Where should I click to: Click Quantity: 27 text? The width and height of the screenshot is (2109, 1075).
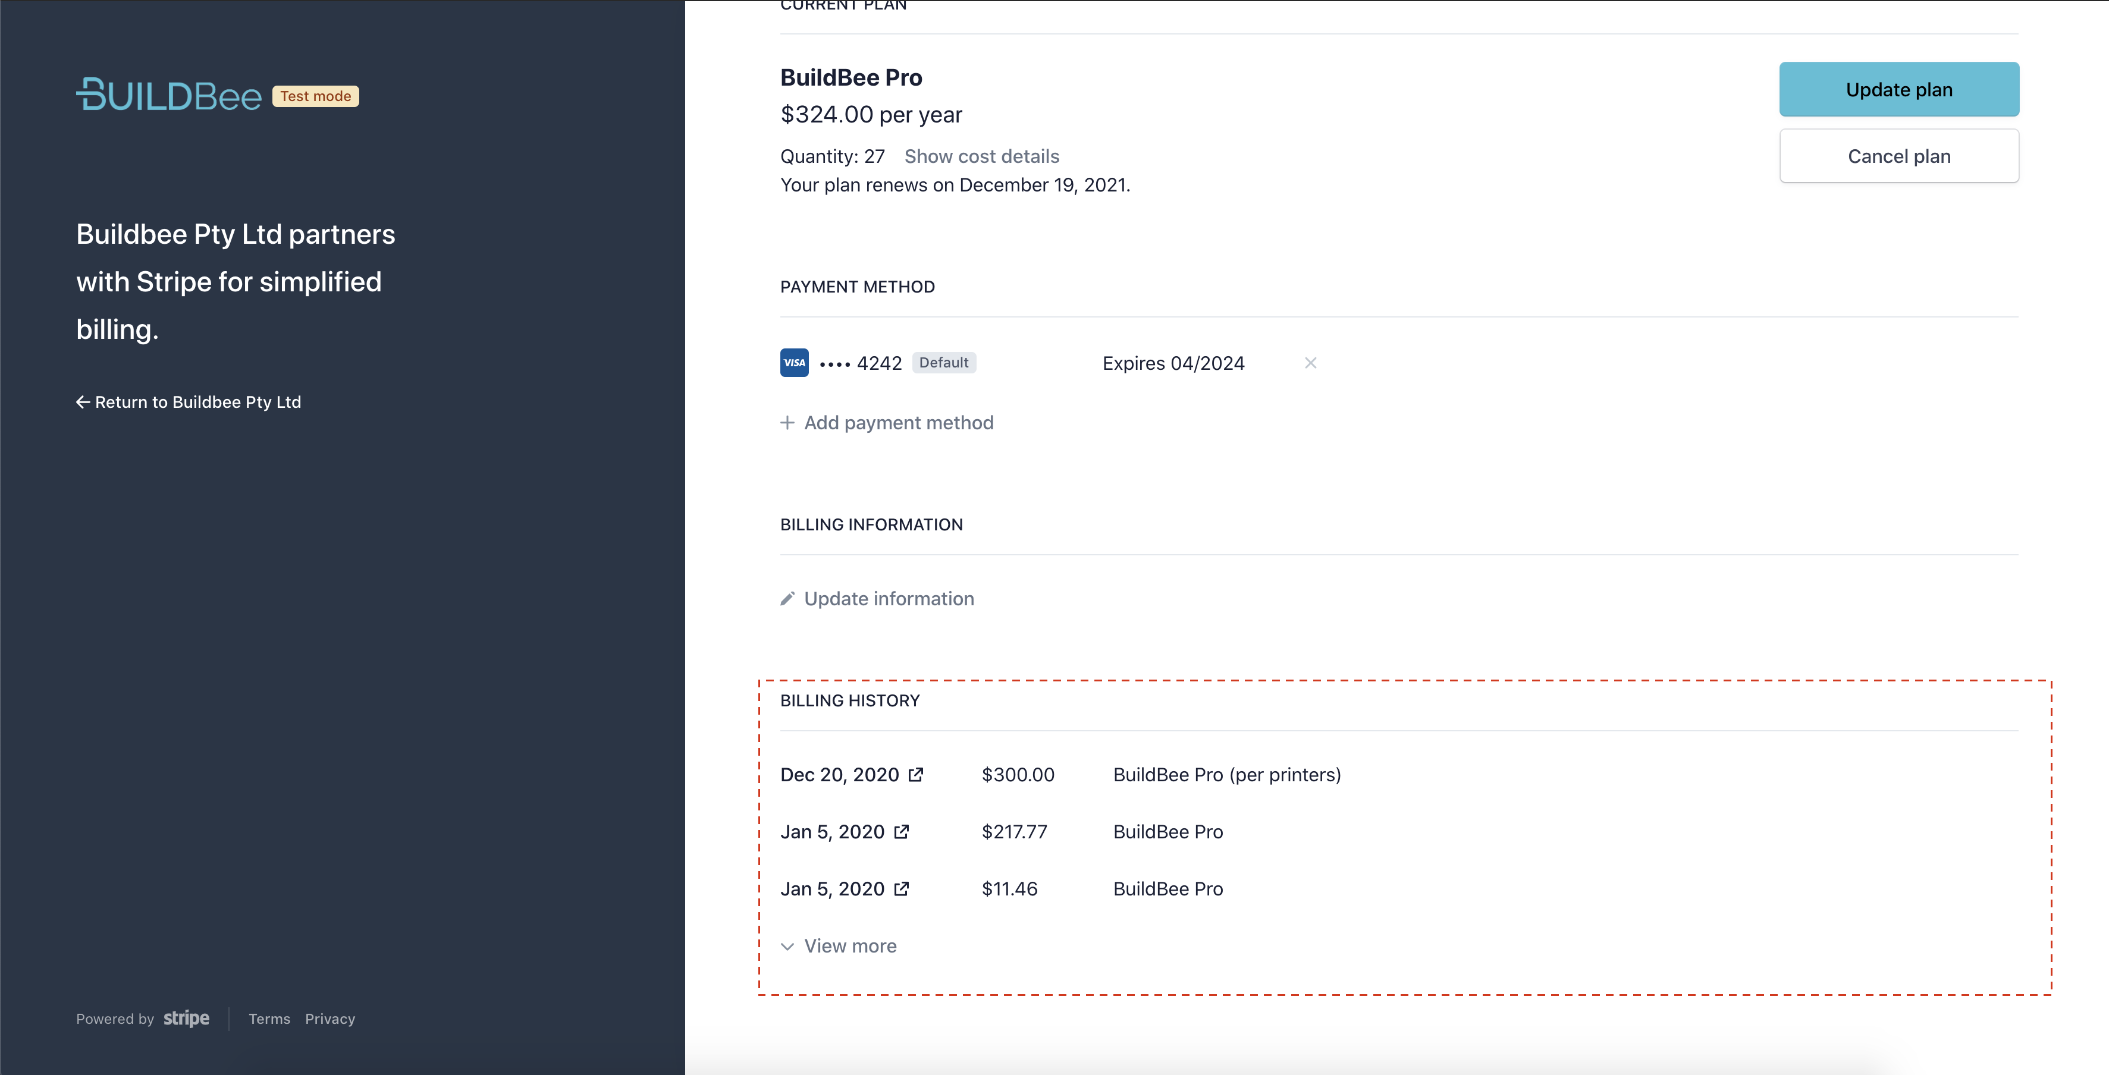pyautogui.click(x=832, y=156)
